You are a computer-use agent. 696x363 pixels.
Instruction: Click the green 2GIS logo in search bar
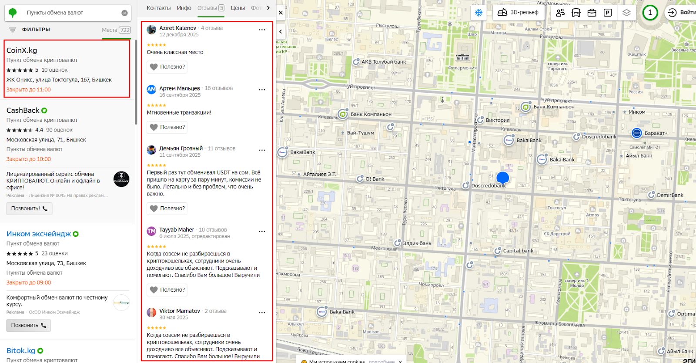13,13
